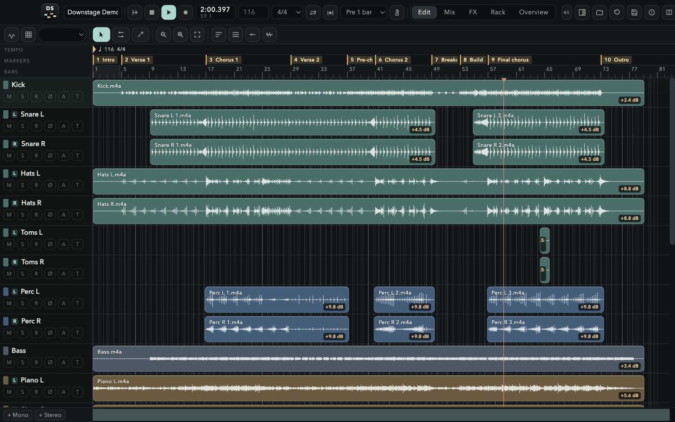Image resolution: width=675 pixels, height=422 pixels.
Task: Click the open folder icon
Action: coord(599,12)
